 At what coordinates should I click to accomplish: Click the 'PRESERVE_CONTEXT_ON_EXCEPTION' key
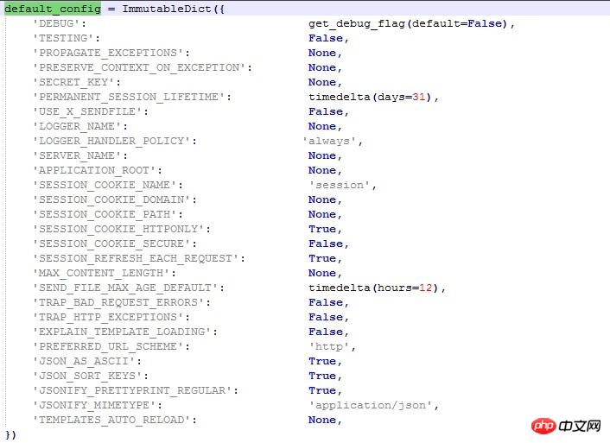(139, 67)
